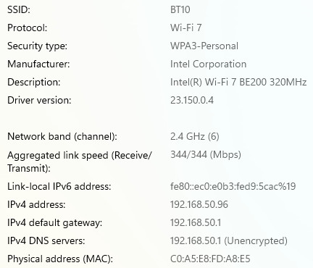
Task: Click the 2.4 GHz (6) network band value
Action: [195, 136]
